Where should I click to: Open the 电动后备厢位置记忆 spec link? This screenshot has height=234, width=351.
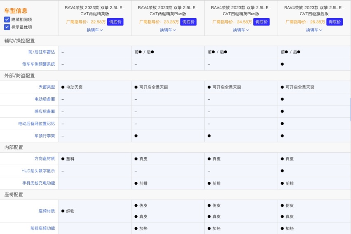tap(37, 124)
